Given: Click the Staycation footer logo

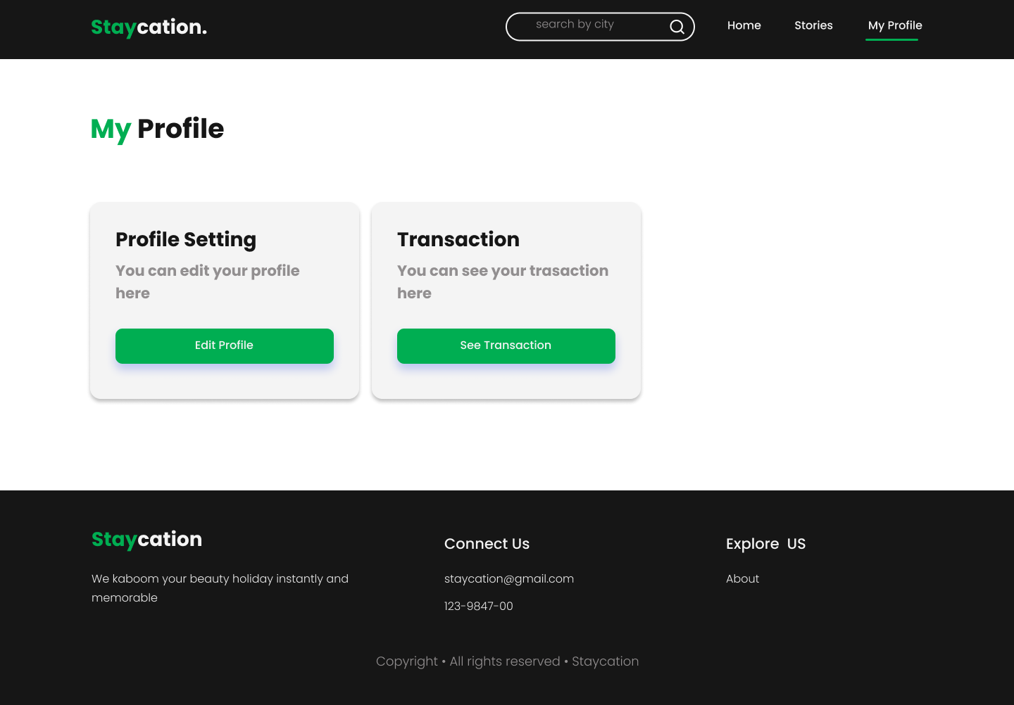Looking at the screenshot, I should [x=146, y=539].
